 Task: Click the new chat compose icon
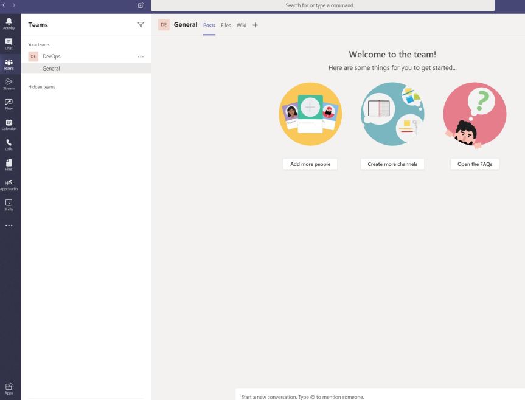click(141, 5)
